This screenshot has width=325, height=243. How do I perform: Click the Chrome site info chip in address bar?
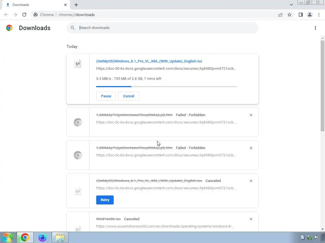(x=44, y=15)
